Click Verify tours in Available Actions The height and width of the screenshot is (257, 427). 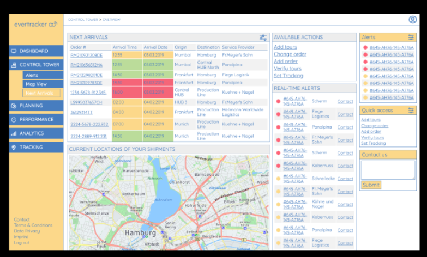(287, 69)
